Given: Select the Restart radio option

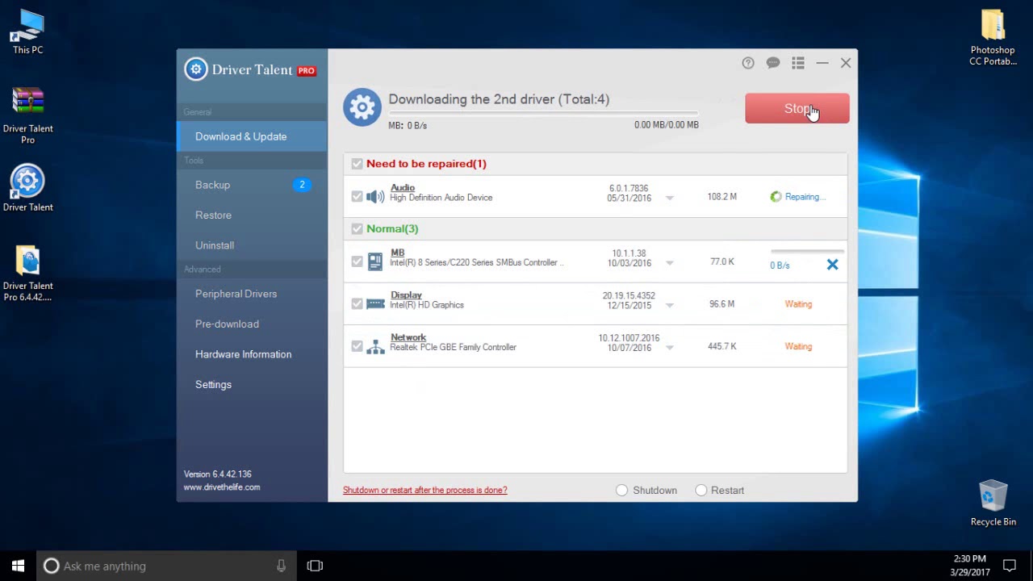Looking at the screenshot, I should coord(701,490).
